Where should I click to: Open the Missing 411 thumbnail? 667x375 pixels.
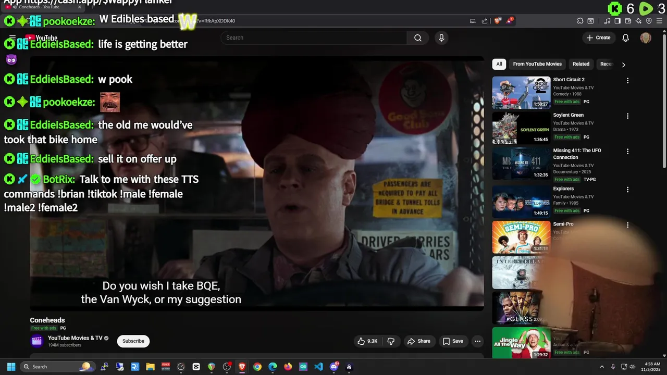pyautogui.click(x=521, y=164)
